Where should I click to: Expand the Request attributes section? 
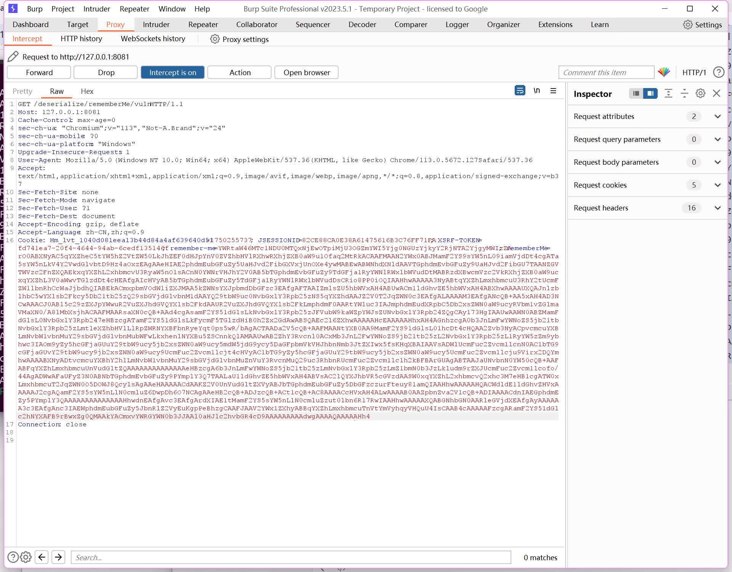click(x=718, y=116)
